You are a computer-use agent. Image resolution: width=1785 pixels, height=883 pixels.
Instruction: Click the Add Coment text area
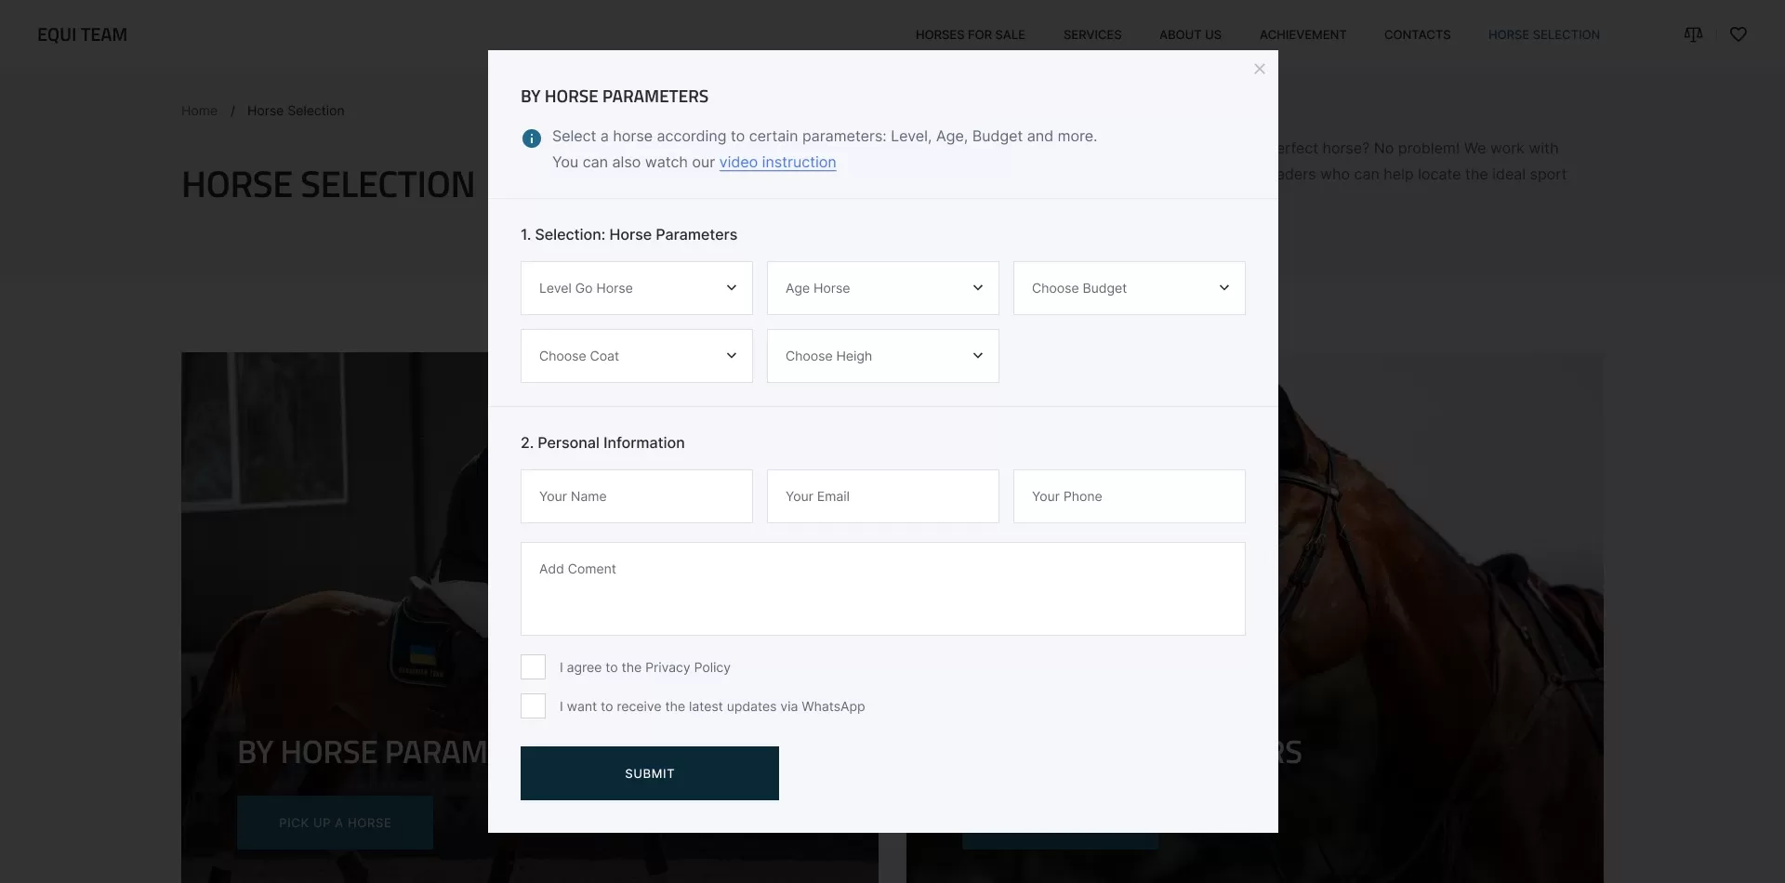click(x=883, y=589)
